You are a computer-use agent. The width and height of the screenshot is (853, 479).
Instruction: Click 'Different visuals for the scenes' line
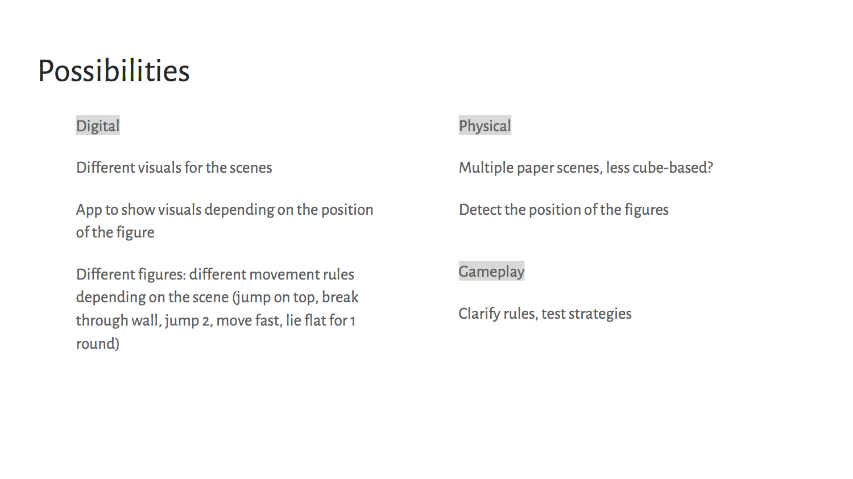(x=174, y=168)
